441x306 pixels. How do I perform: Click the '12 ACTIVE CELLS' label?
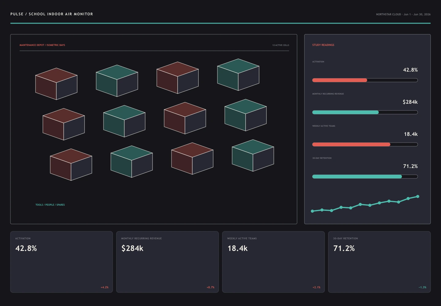click(281, 45)
